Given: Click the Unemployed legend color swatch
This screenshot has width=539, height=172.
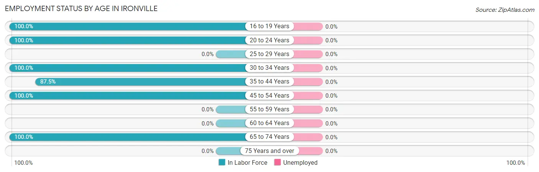Looking at the screenshot, I should 278,162.
